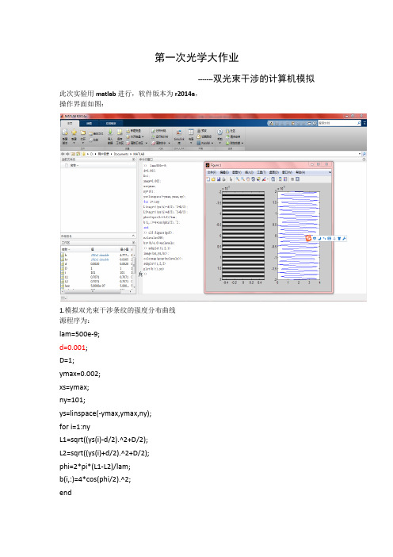Image resolution: width=393 pixels, height=557 pixels.
Task: Open the Insert menu in Figure 1
Action: coord(250,172)
